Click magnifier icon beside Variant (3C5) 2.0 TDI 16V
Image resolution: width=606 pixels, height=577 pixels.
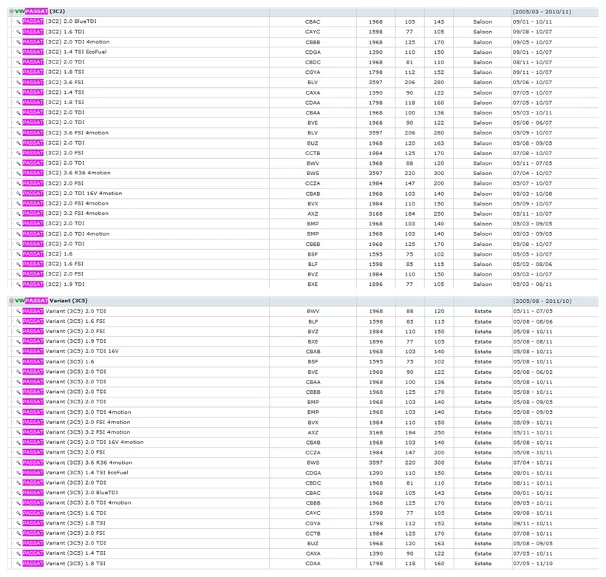(18, 352)
